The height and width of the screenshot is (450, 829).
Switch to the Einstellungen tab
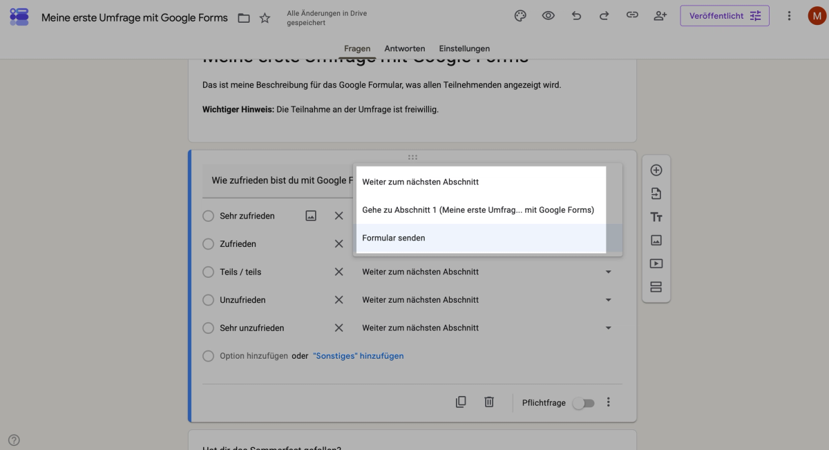tap(464, 48)
